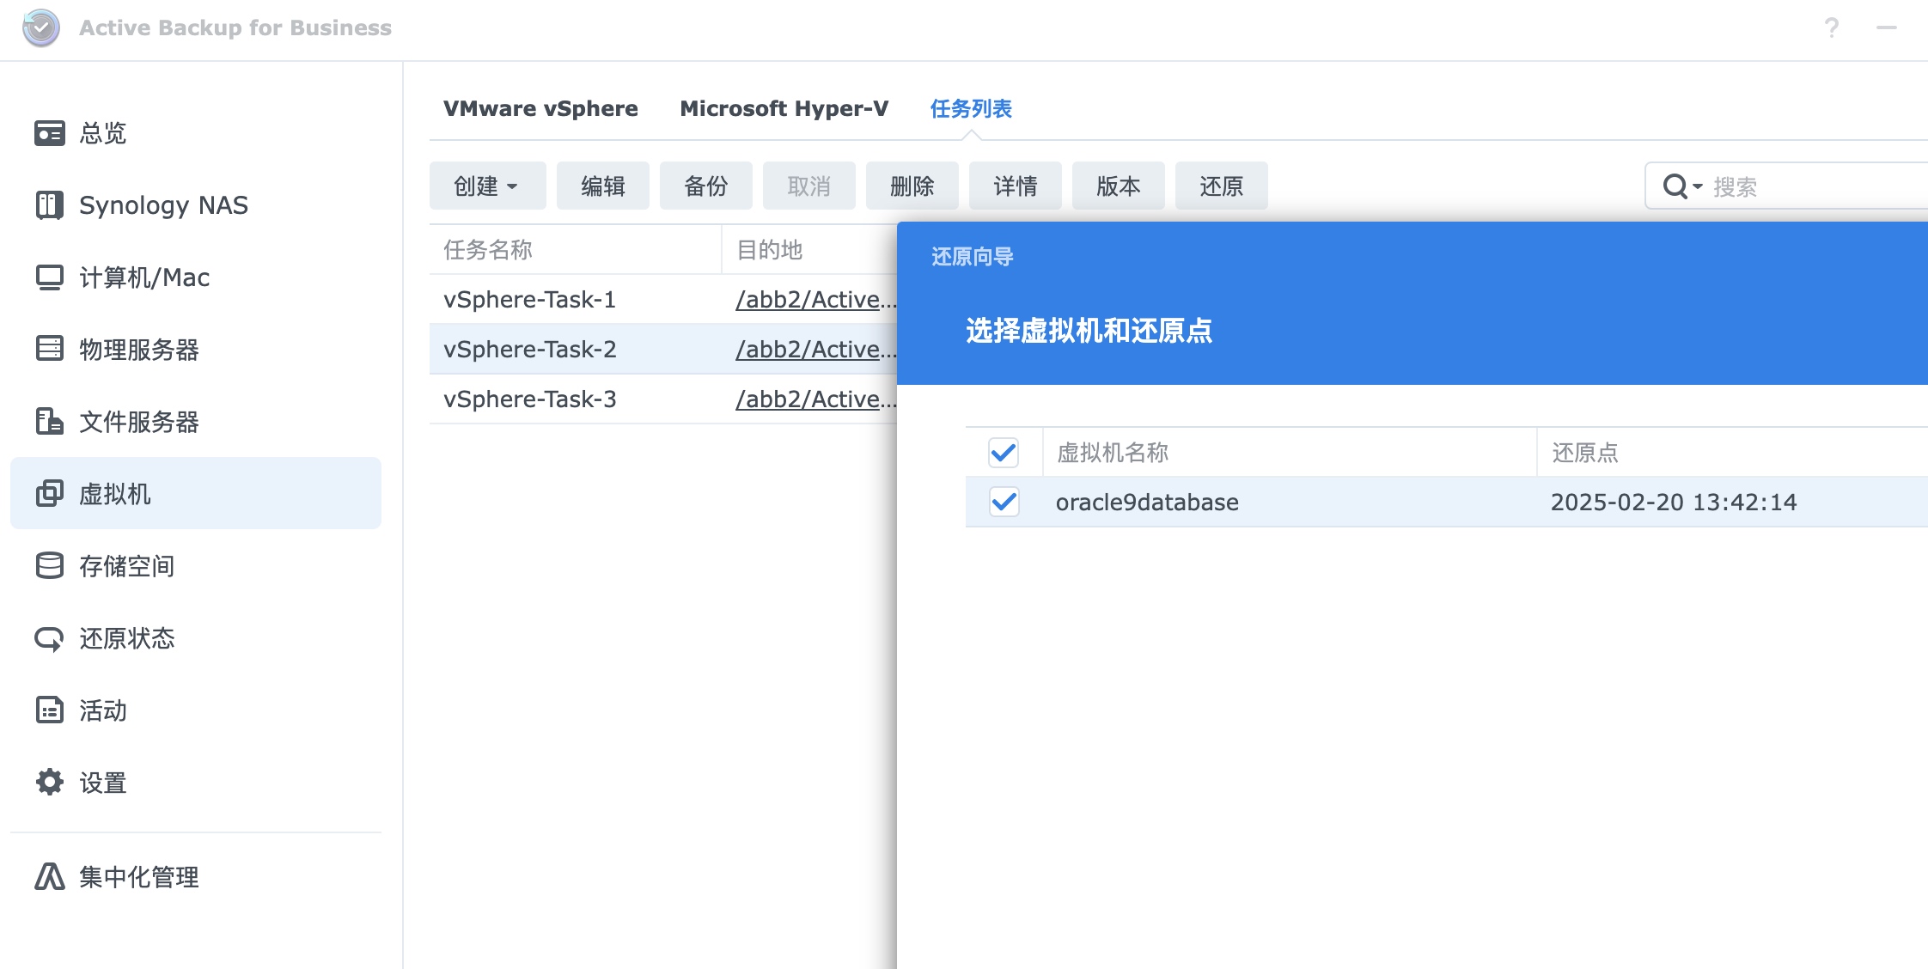This screenshot has height=969, width=1928.
Task: Click the 备份 button
Action: (706, 186)
